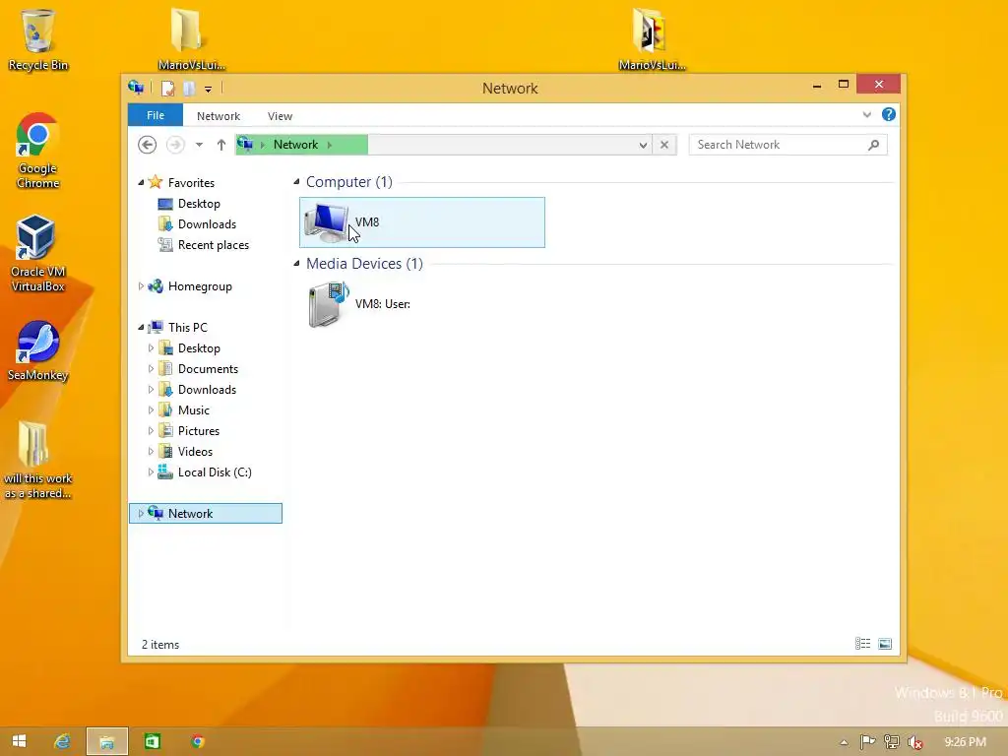Switch to the View ribbon tab
This screenshot has width=1008, height=756.
[x=280, y=116]
